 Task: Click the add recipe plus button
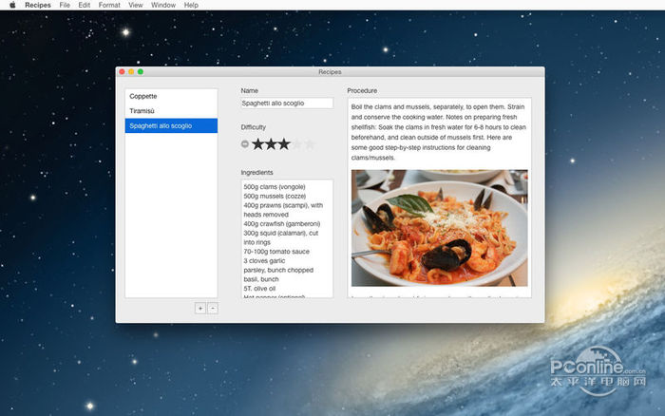click(199, 308)
